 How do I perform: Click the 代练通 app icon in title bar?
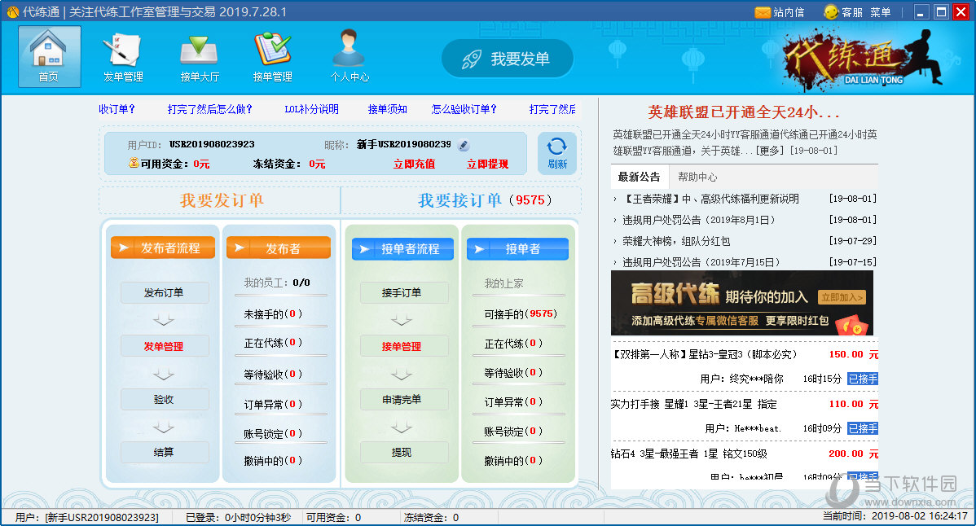[x=12, y=12]
